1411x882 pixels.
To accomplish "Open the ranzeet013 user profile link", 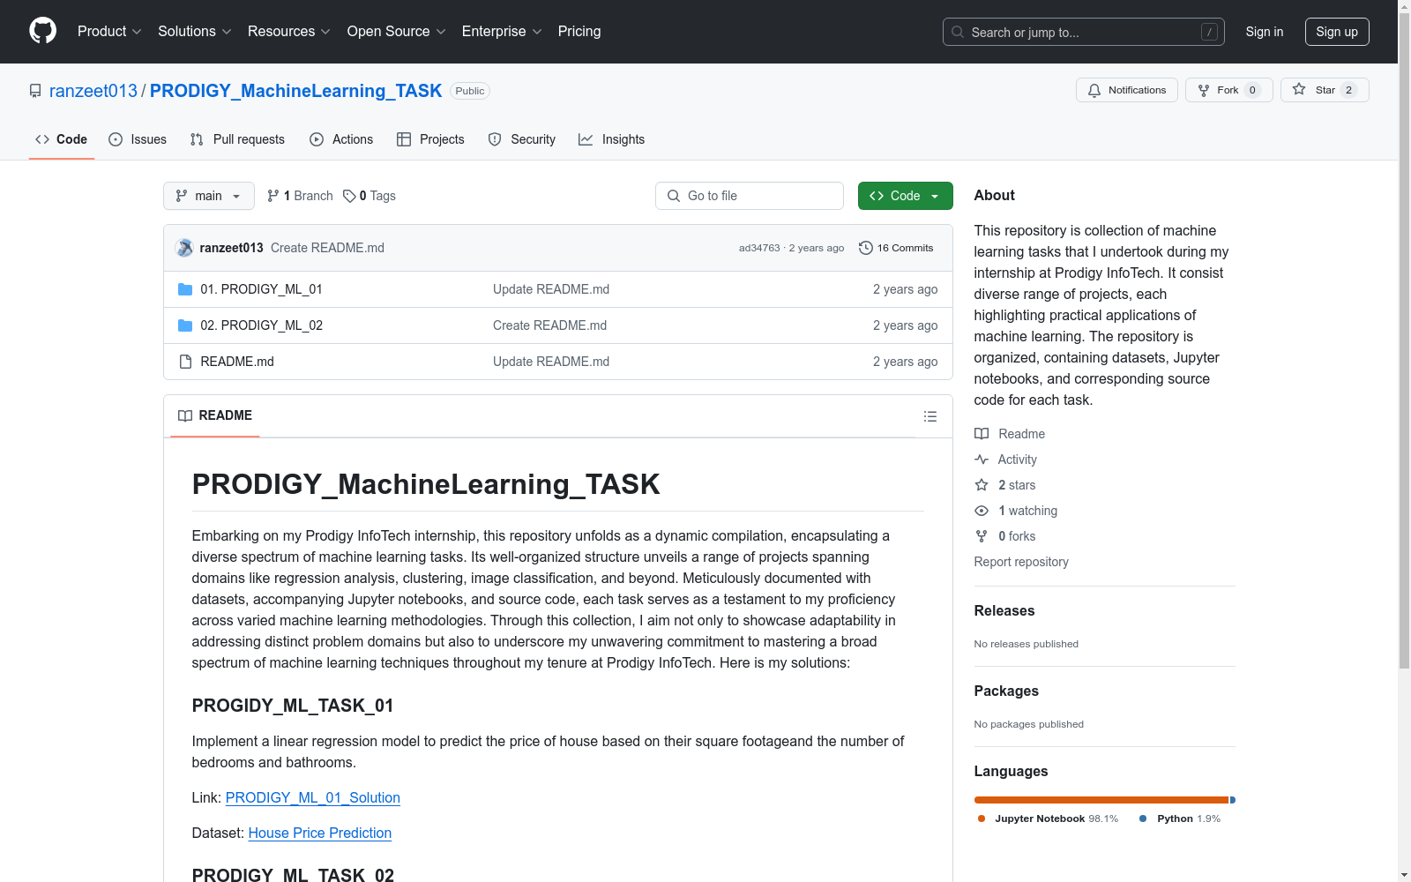I will [x=93, y=91].
